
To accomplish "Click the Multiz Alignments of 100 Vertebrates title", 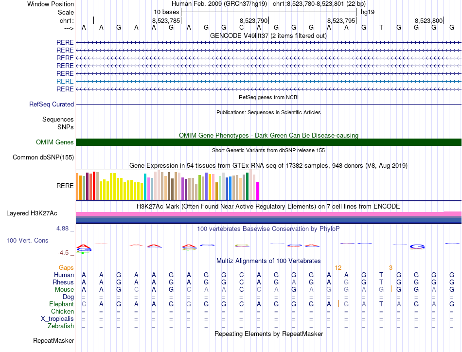I will [268, 261].
